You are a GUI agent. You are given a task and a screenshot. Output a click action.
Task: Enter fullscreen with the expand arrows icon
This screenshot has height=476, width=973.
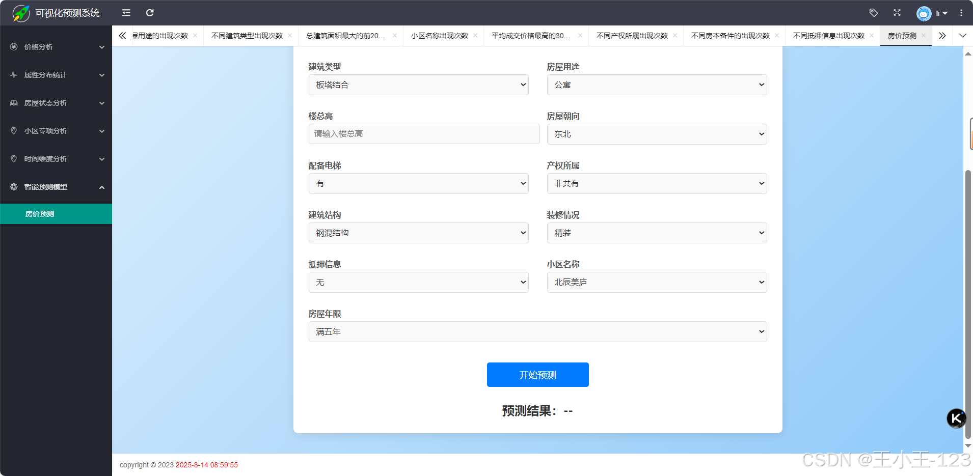(x=898, y=13)
